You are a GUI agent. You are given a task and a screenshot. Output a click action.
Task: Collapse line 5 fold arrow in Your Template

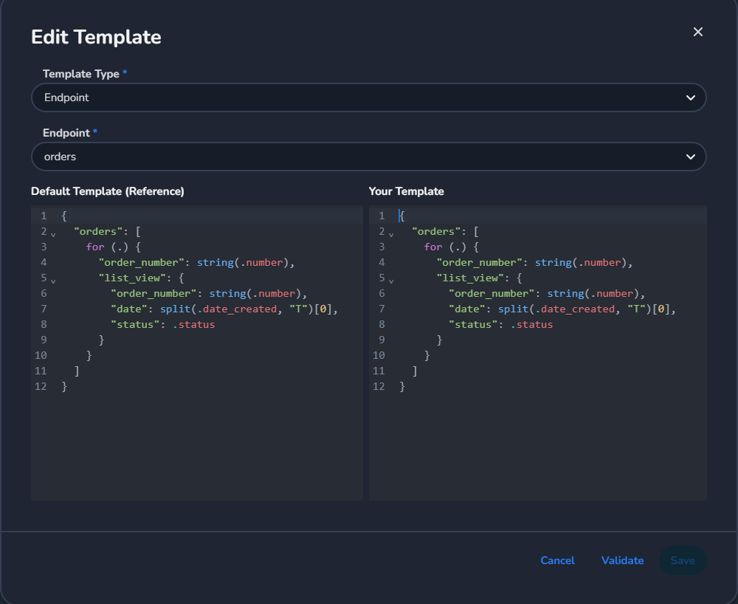(391, 281)
